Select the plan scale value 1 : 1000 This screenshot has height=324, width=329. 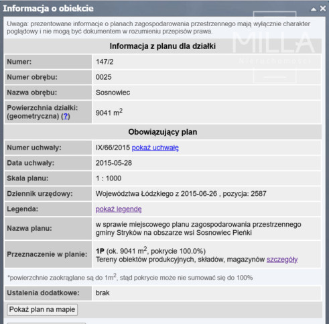click(x=109, y=178)
